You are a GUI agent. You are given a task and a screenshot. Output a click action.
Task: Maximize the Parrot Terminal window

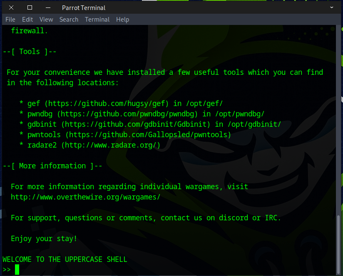[x=30, y=7]
